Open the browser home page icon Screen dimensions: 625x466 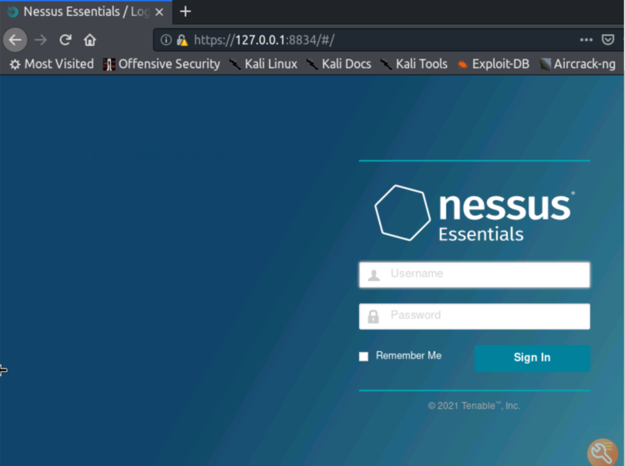pyautogui.click(x=89, y=40)
